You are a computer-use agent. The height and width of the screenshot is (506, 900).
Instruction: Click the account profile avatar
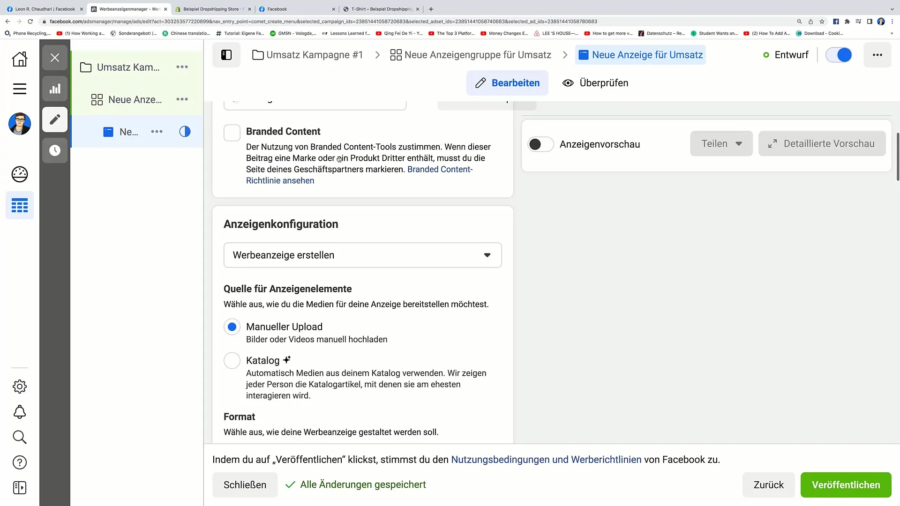20,124
